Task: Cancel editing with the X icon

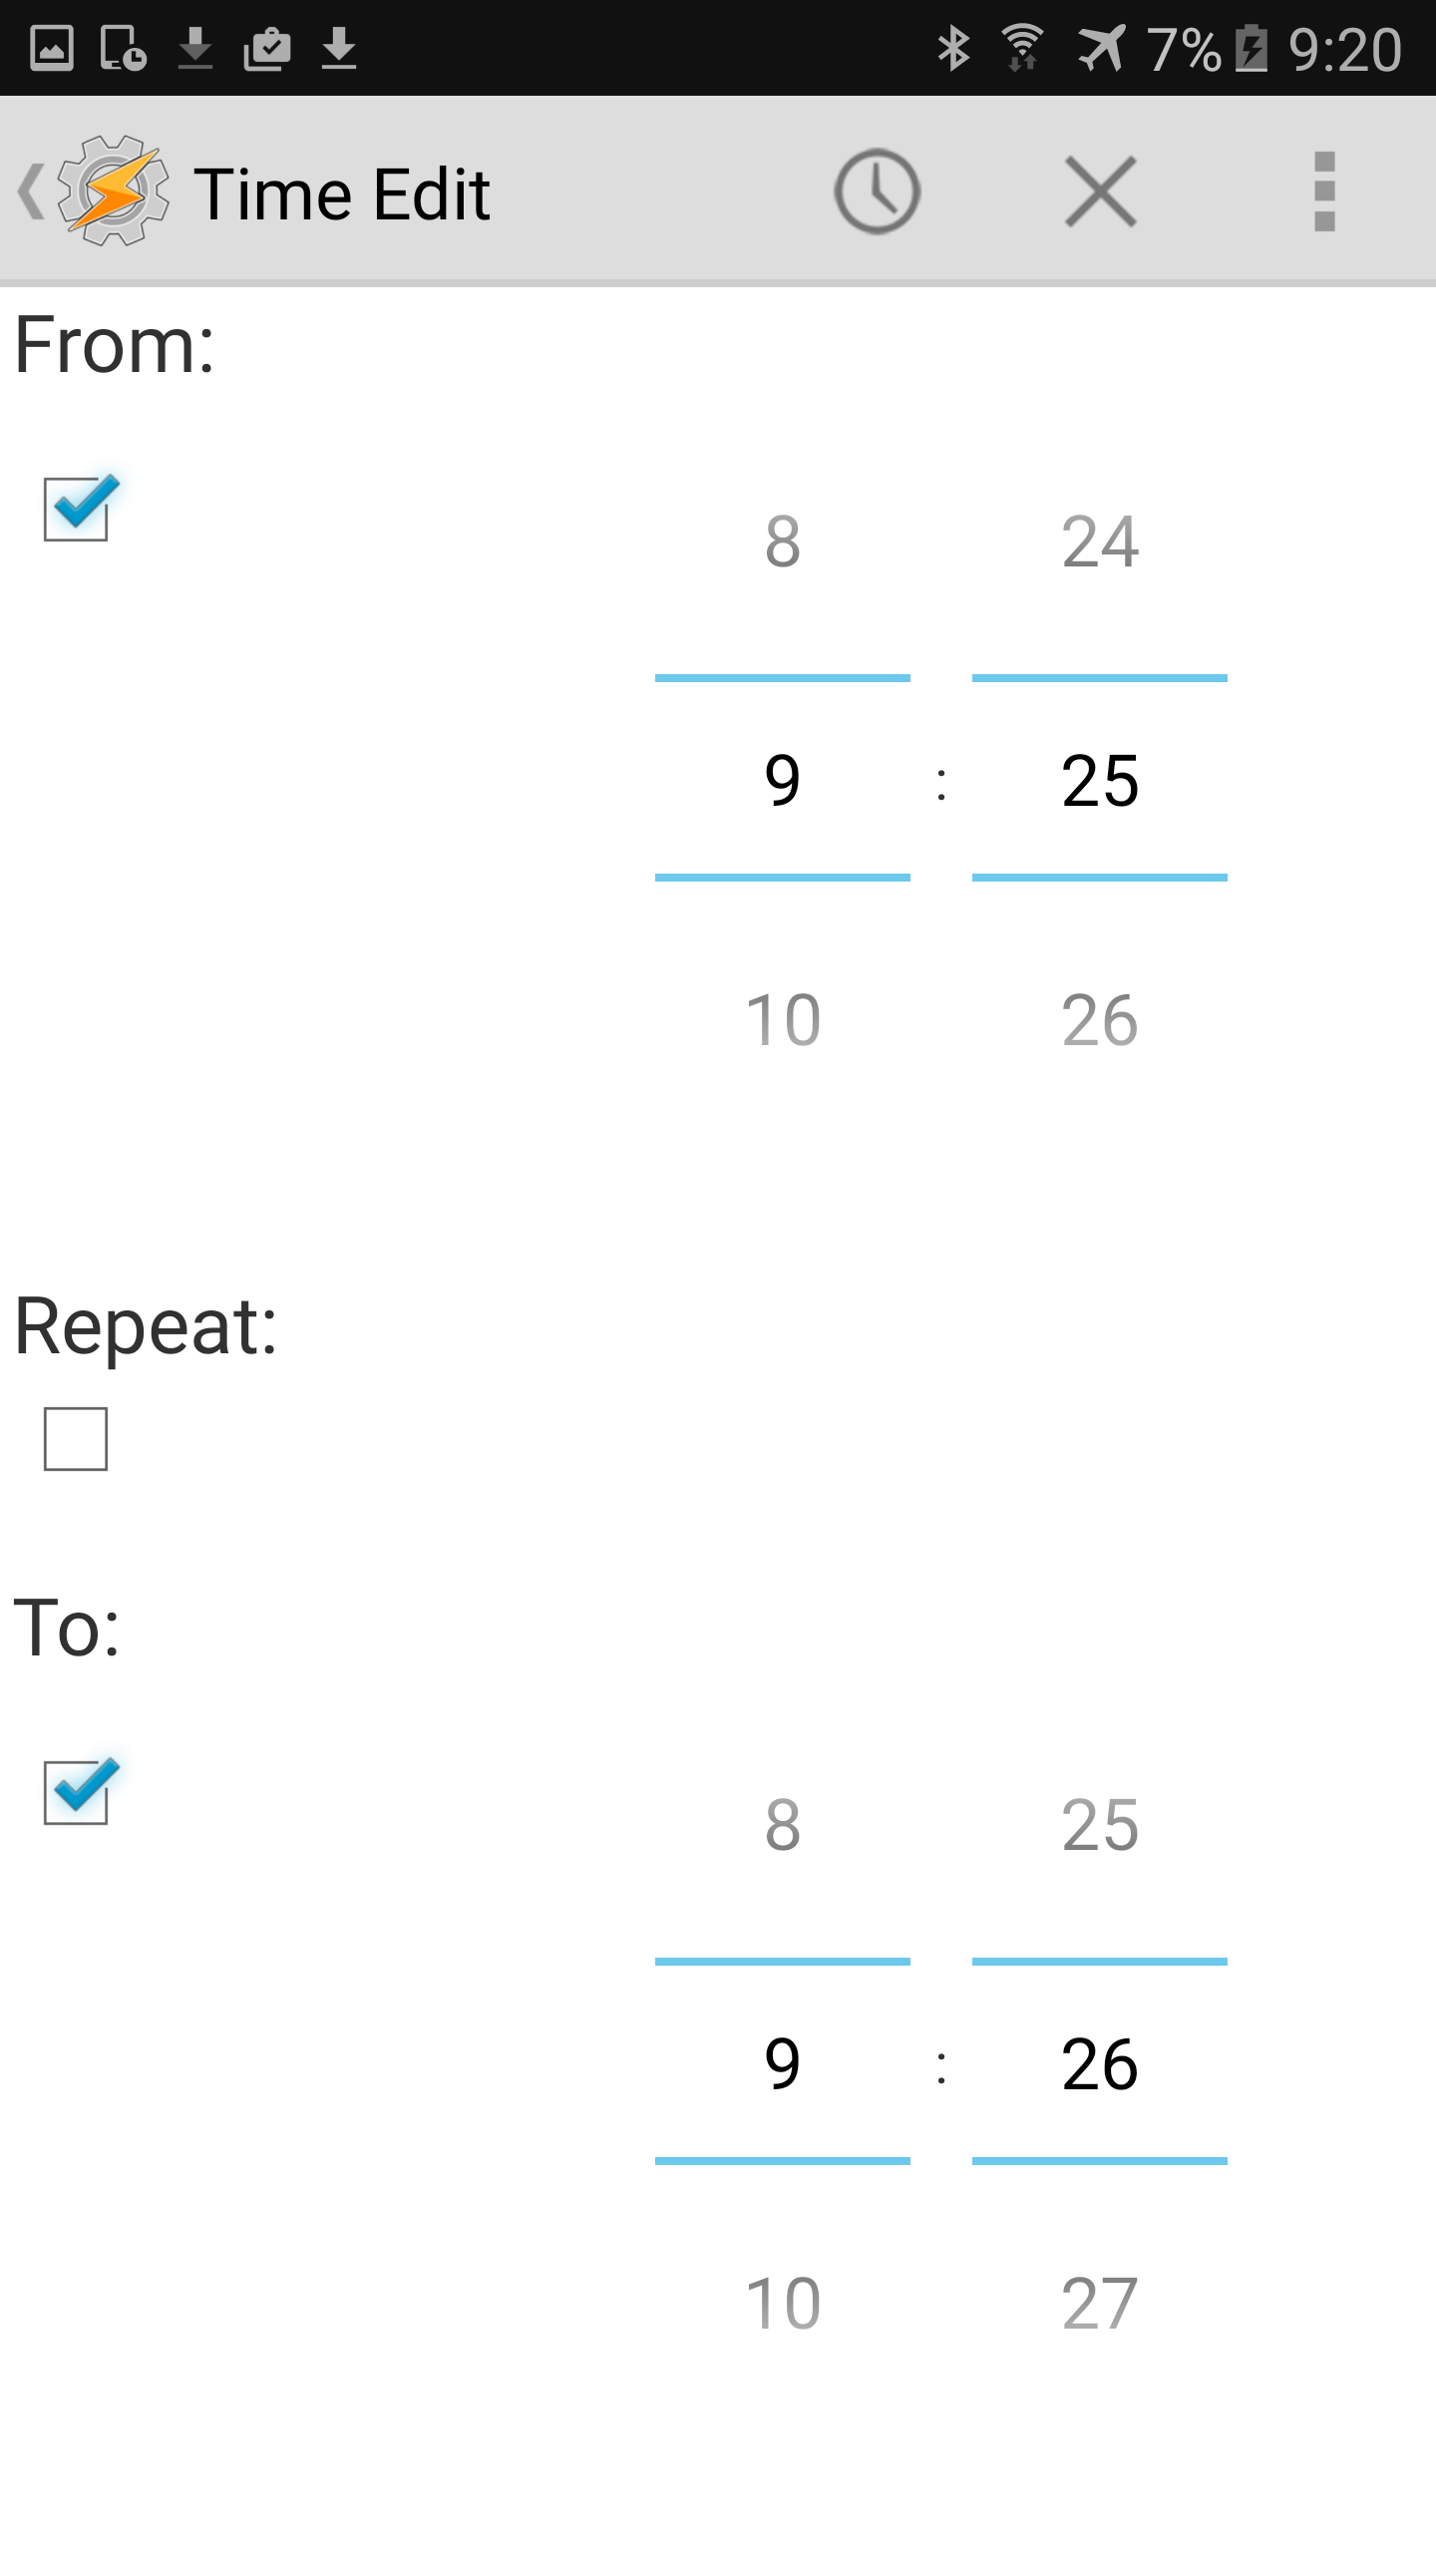Action: click(1101, 191)
